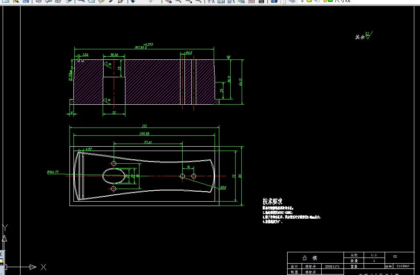Select the 21 height dimension
The height and width of the screenshot is (275, 420).
click(222, 91)
